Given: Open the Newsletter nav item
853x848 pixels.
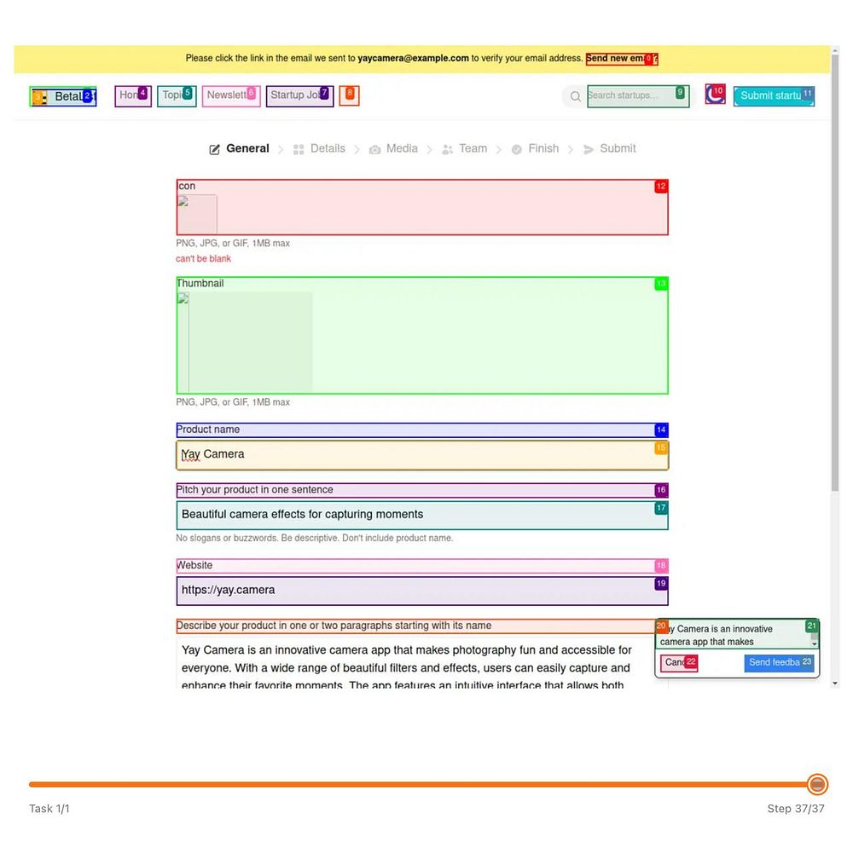Looking at the screenshot, I should point(231,96).
